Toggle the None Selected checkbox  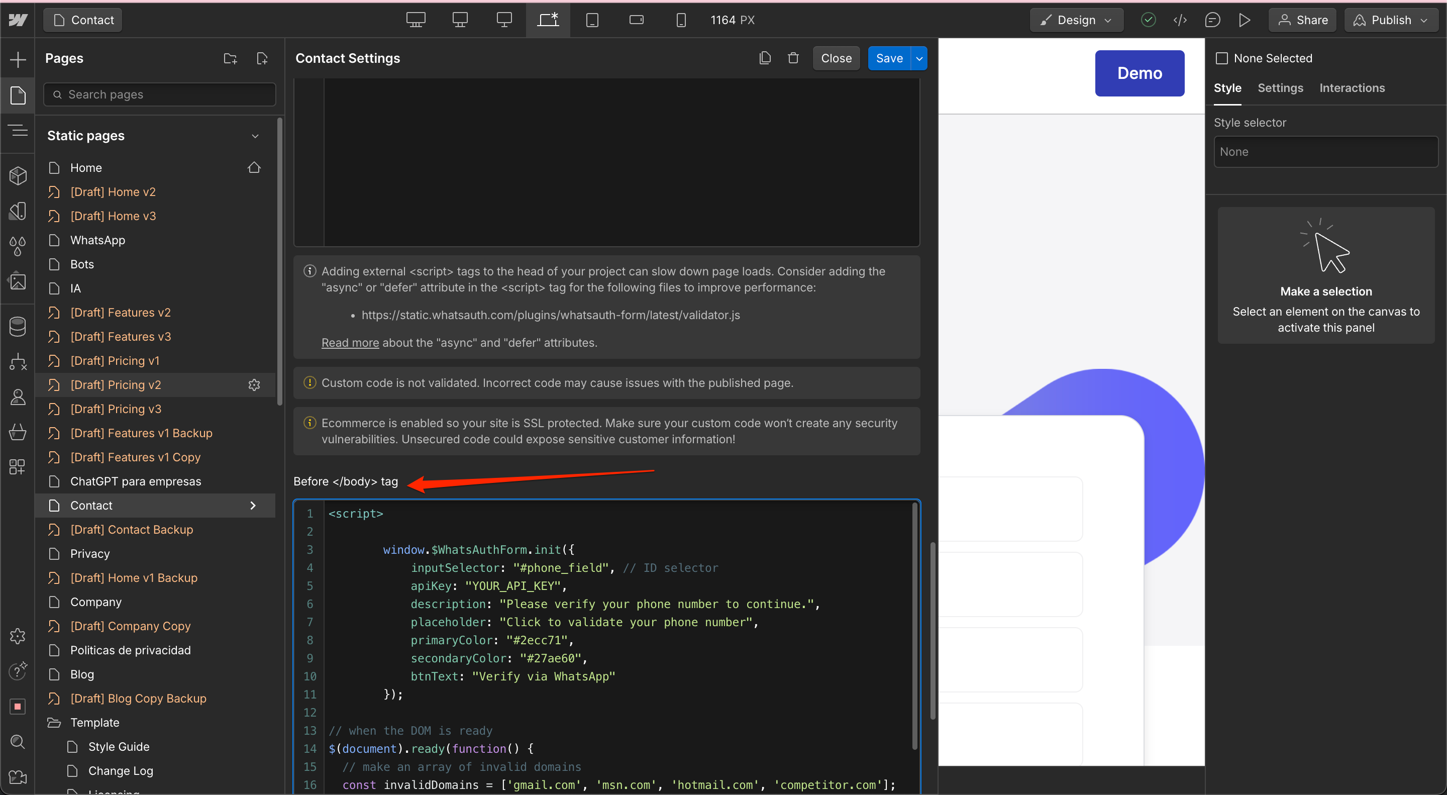pyautogui.click(x=1222, y=58)
